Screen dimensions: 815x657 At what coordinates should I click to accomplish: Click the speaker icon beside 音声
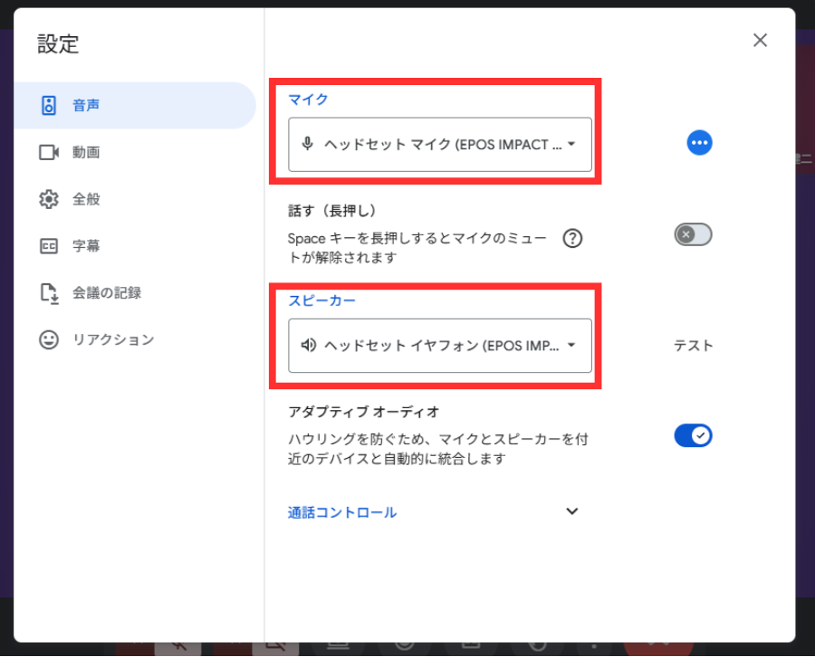49,106
